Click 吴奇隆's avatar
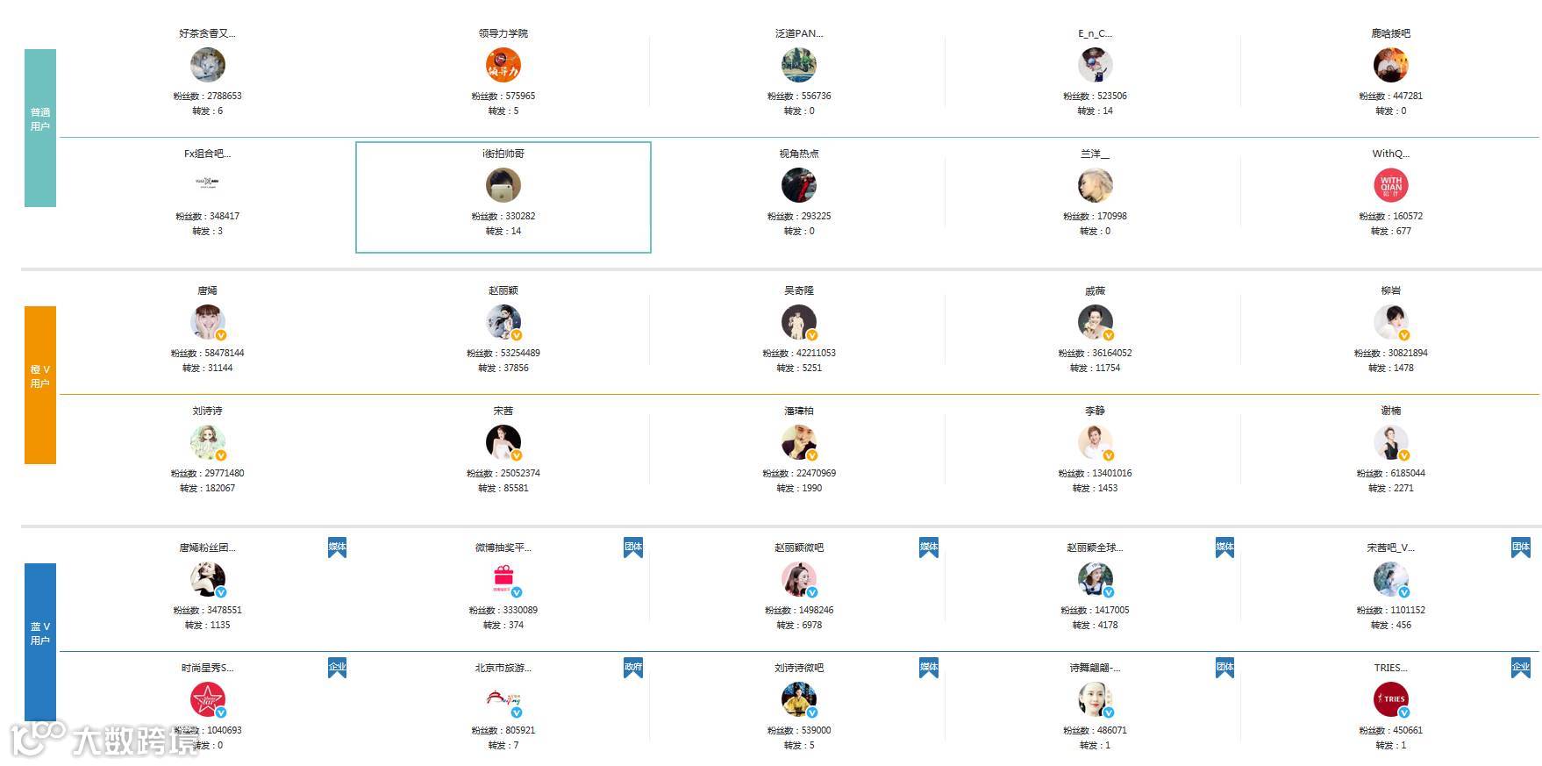1542x766 pixels. [798, 322]
